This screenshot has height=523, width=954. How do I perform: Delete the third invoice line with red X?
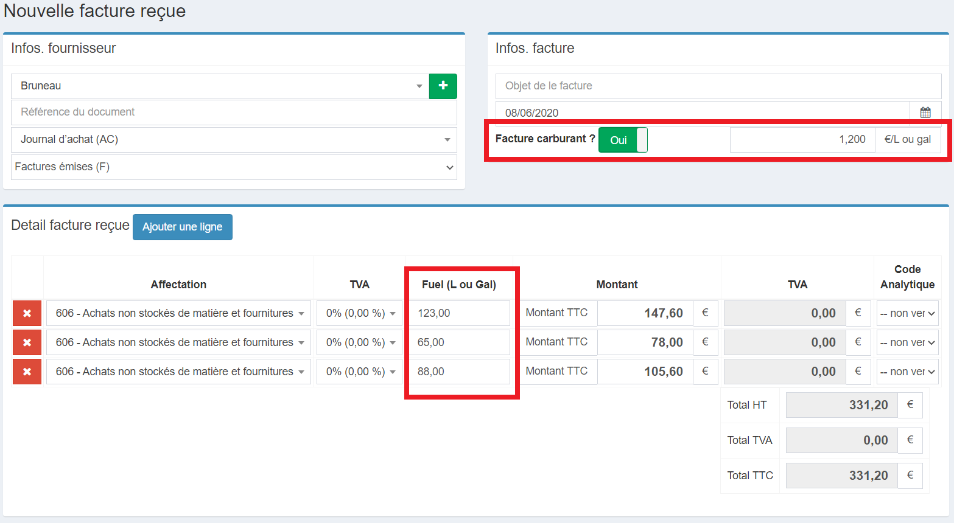[27, 372]
